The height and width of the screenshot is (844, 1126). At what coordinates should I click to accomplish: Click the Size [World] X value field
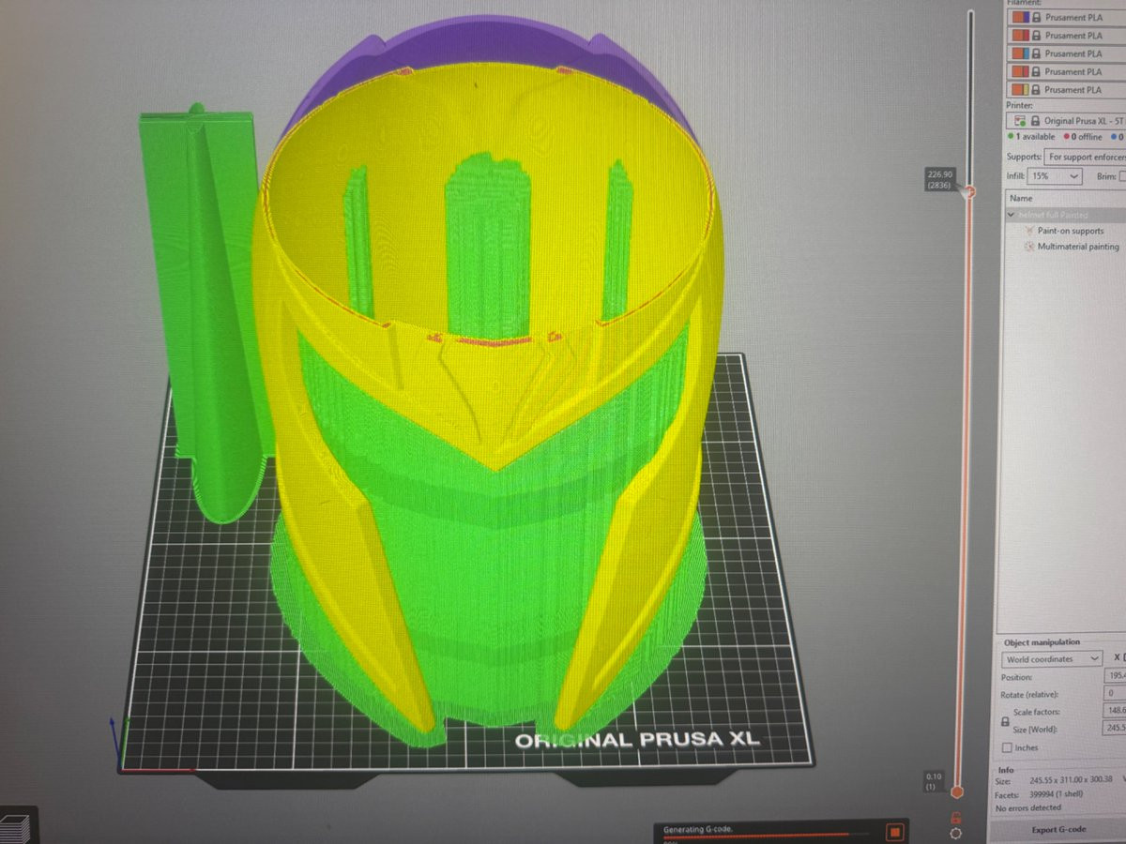coord(1116,728)
